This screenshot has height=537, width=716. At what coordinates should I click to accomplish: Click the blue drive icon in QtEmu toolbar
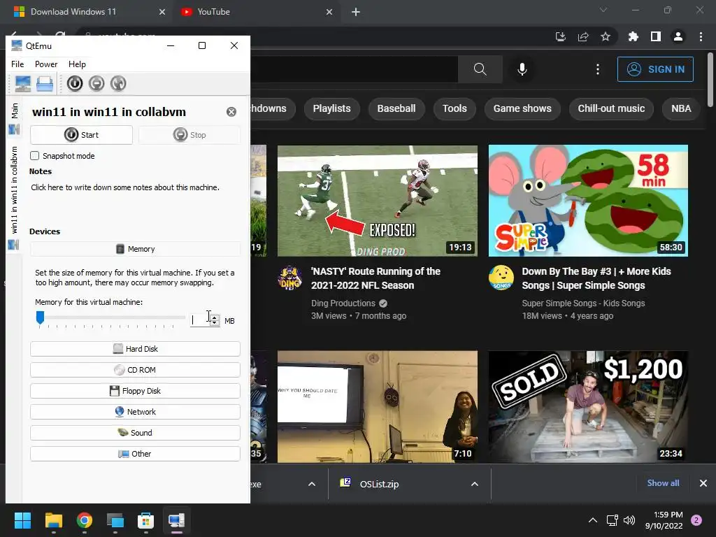click(x=45, y=84)
